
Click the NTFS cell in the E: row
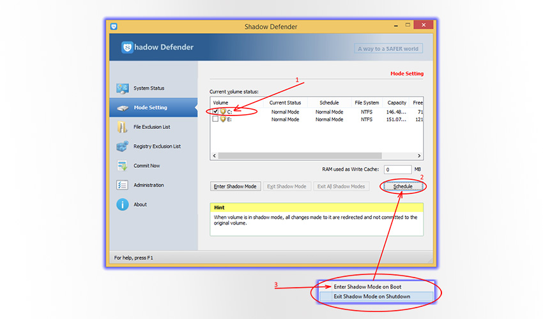367,119
